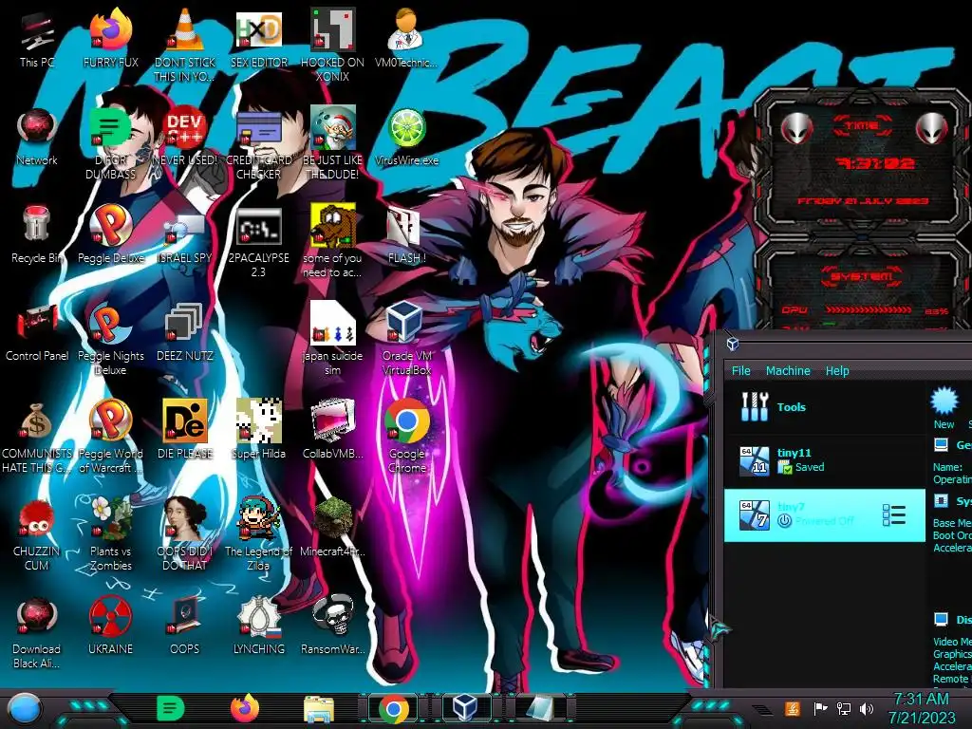This screenshot has height=729, width=972.
Task: Select the tiny11 virtual machine entry
Action: 825,460
